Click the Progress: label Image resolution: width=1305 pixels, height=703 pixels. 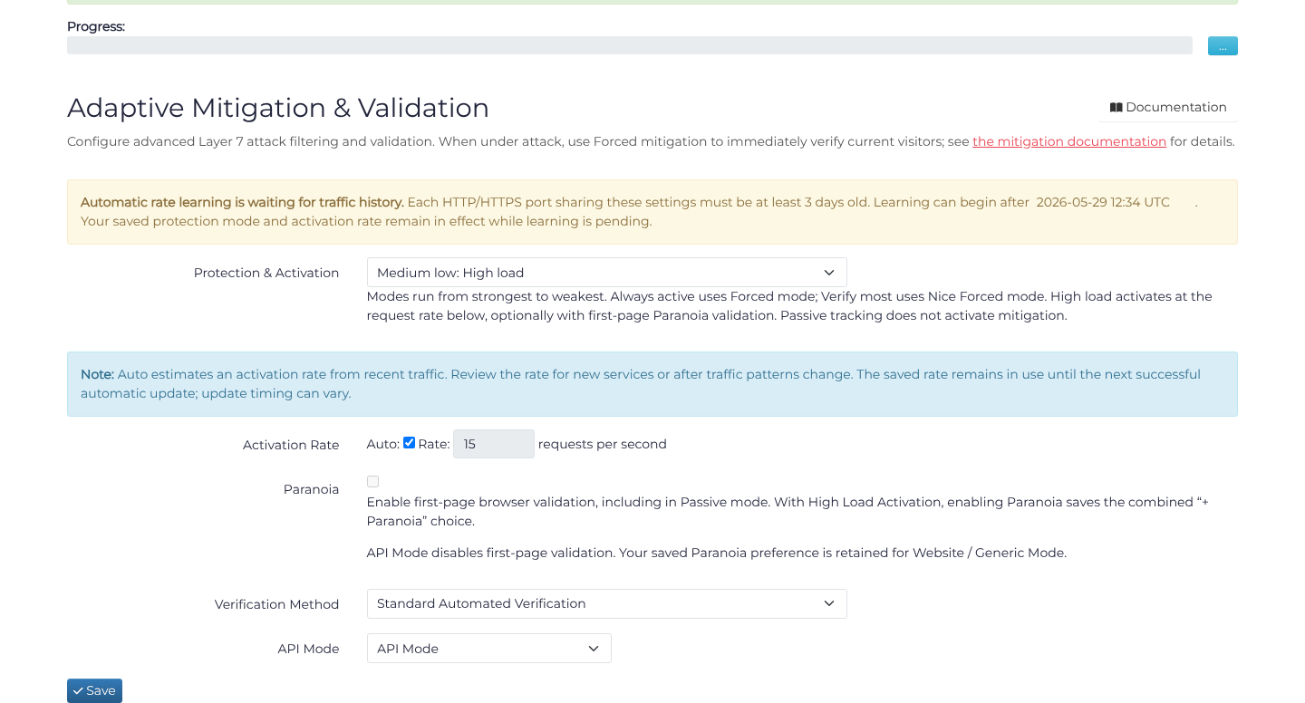click(x=96, y=26)
